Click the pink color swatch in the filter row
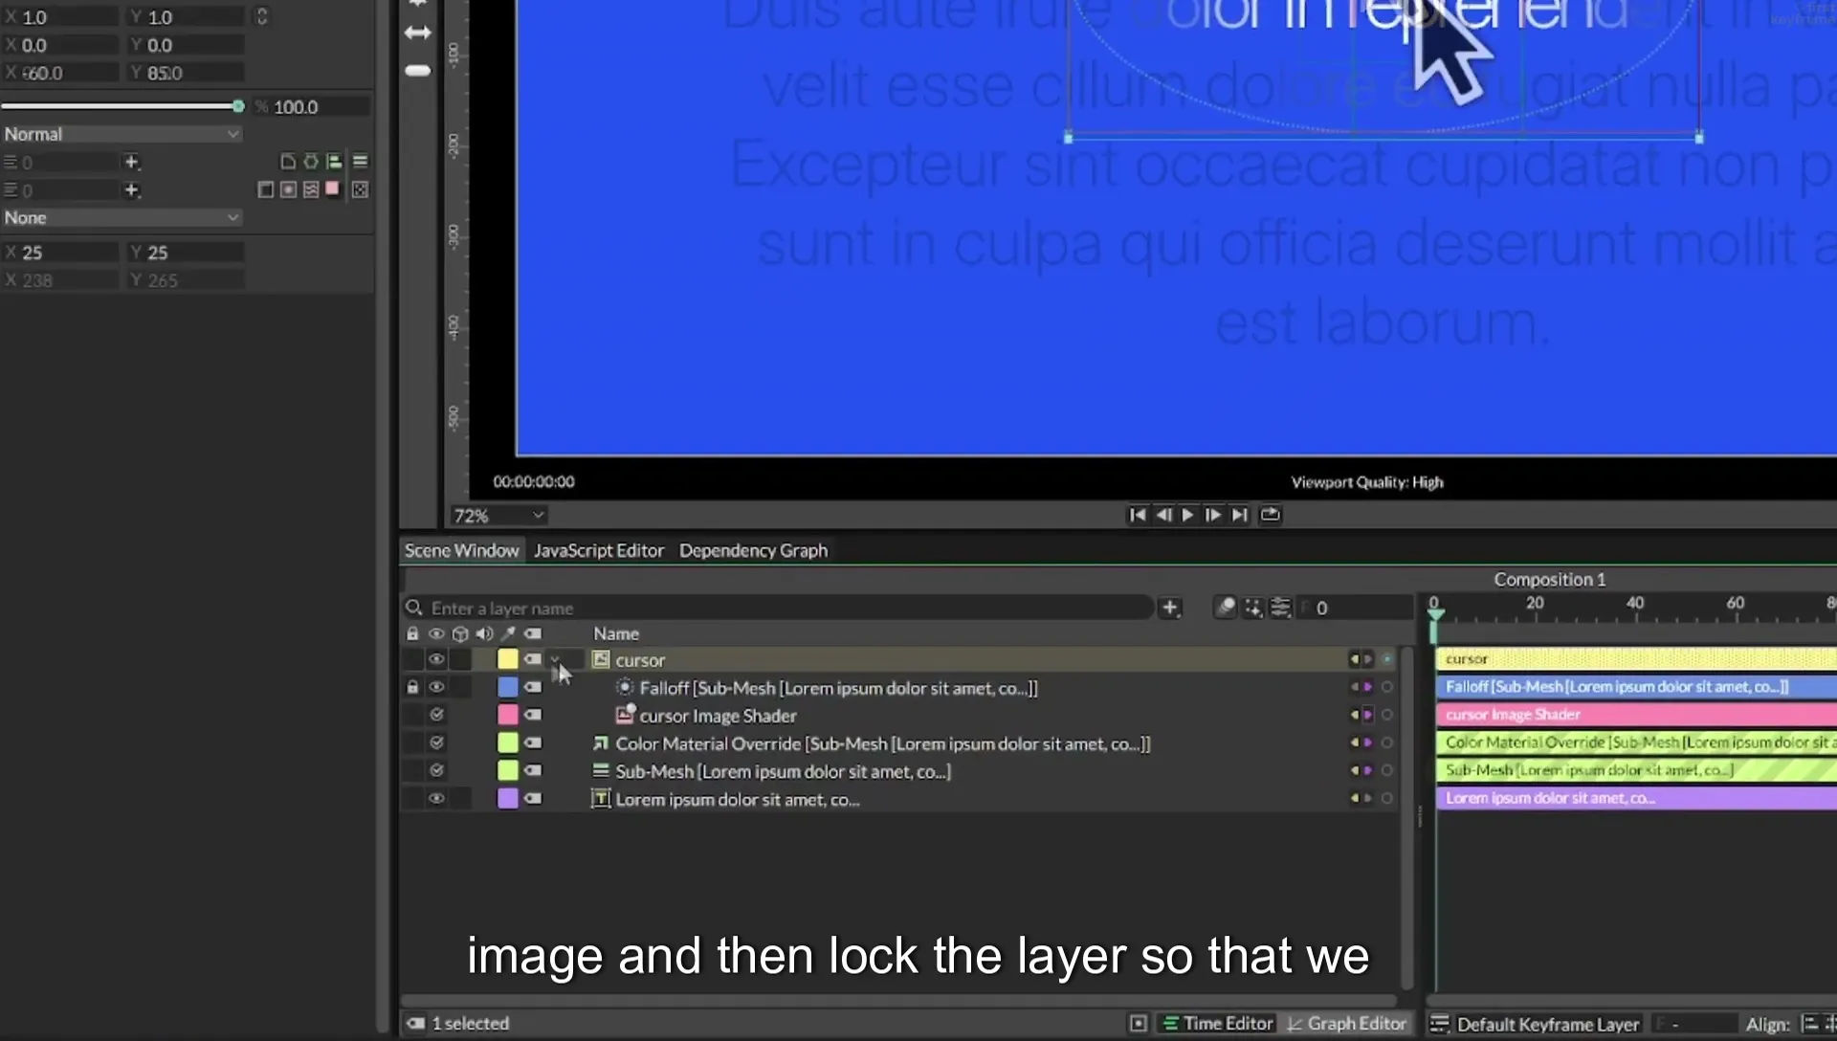The image size is (1837, 1041). (x=332, y=188)
